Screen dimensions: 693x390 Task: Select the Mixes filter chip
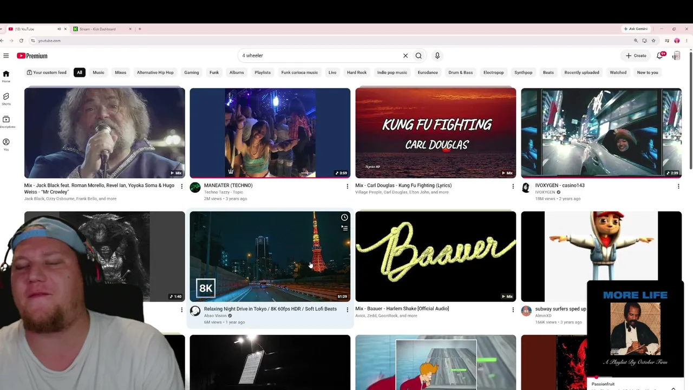[121, 73]
